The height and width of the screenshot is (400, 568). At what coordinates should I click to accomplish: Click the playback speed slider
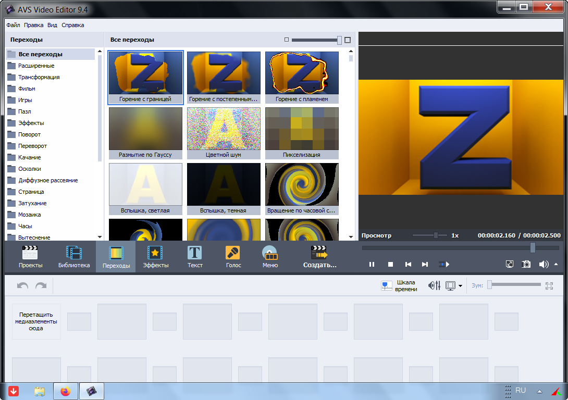436,235
